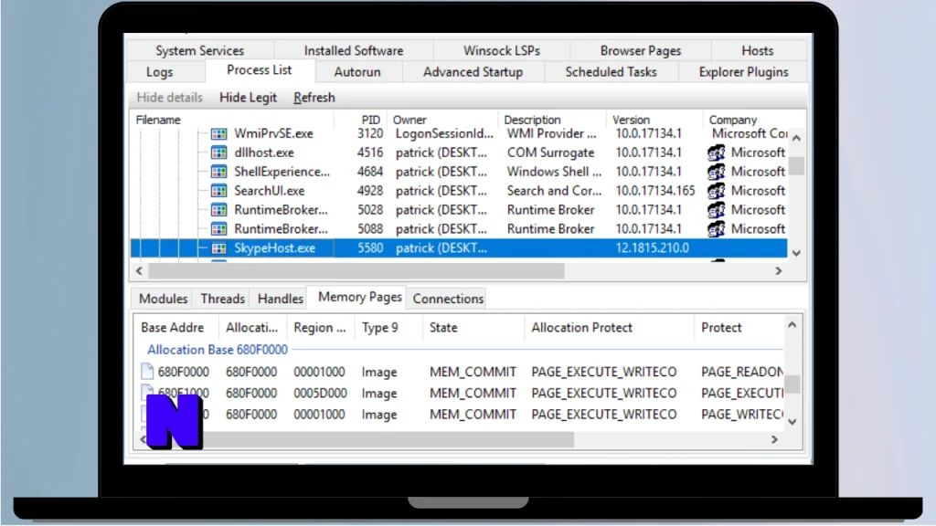Click the SkypeHost.exe process icon

coord(219,248)
